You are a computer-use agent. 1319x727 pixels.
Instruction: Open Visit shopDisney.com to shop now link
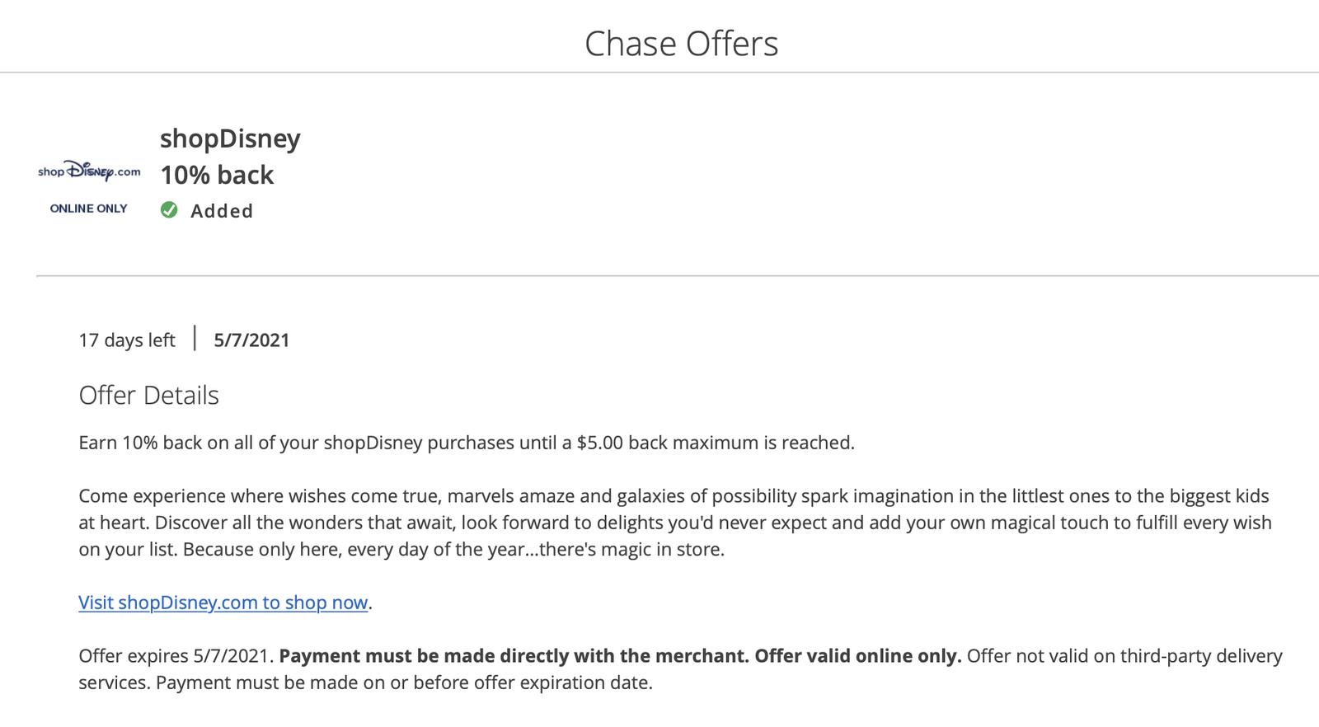click(223, 603)
